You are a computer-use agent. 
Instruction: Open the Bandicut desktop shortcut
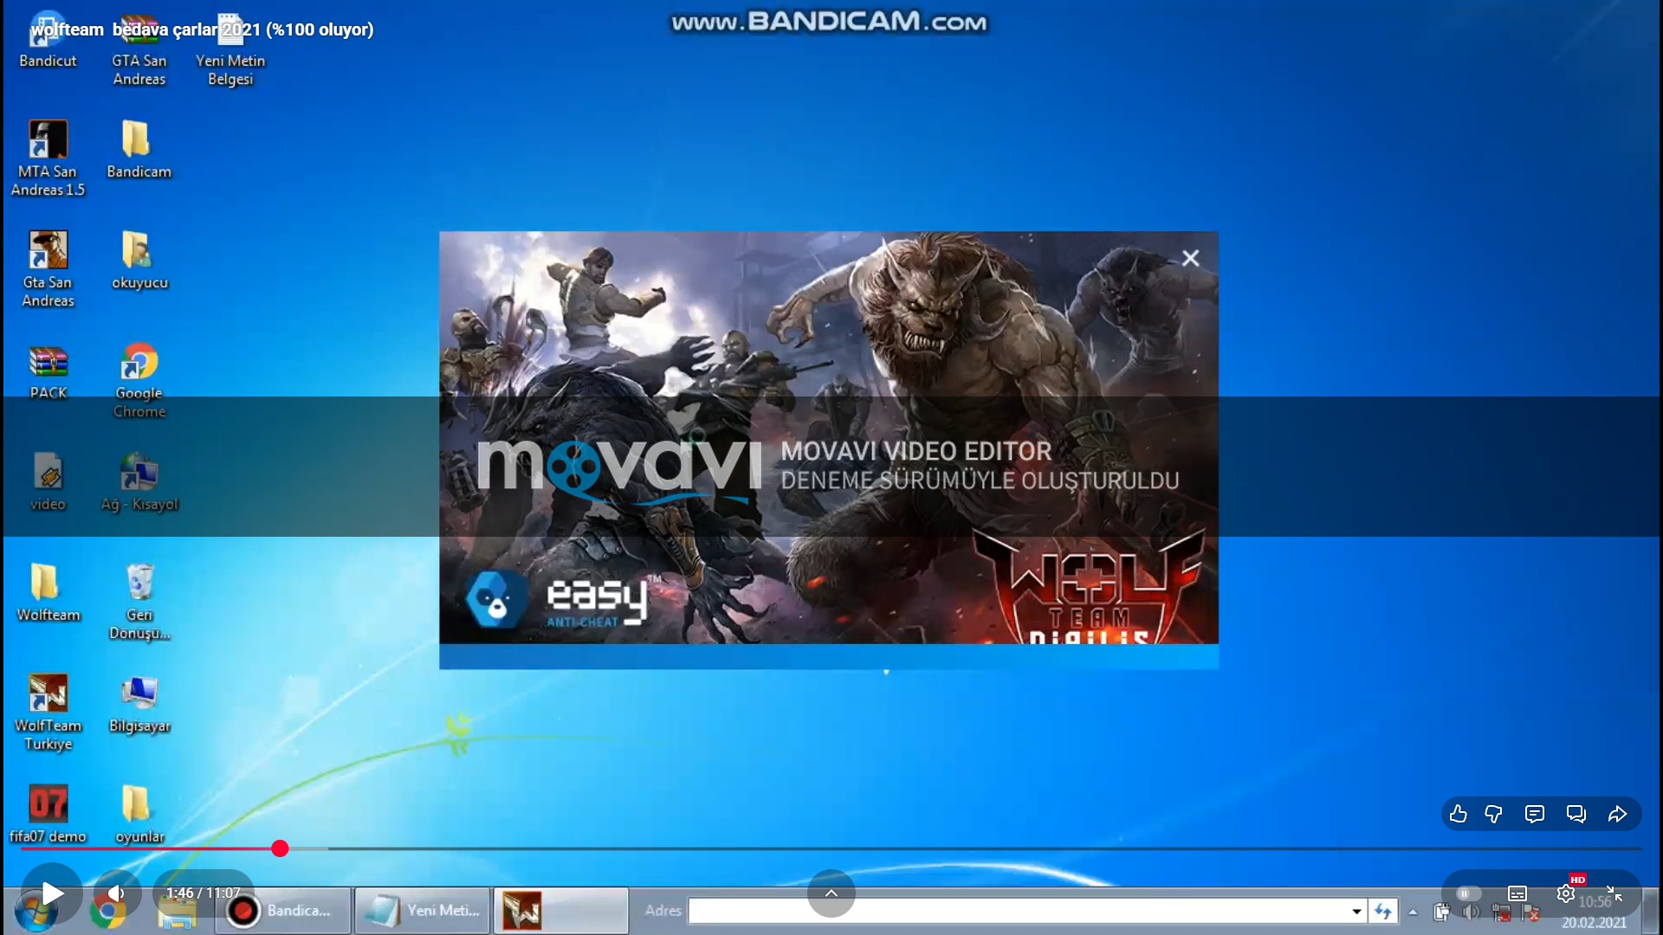[48, 41]
